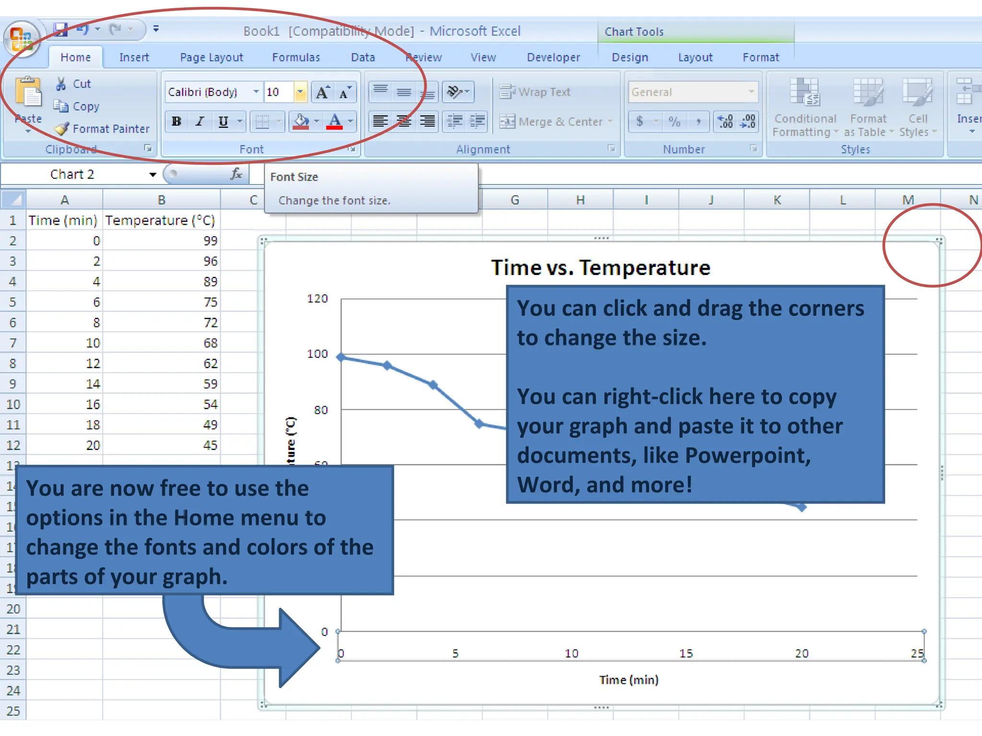Viewport: 982px width, 736px height.
Task: Click the Percent Style icon
Action: 674,121
